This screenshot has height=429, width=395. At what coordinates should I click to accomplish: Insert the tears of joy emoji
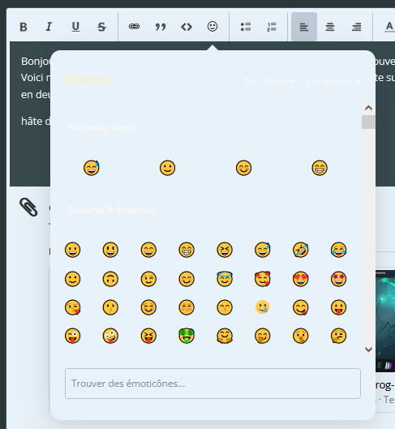(x=339, y=250)
